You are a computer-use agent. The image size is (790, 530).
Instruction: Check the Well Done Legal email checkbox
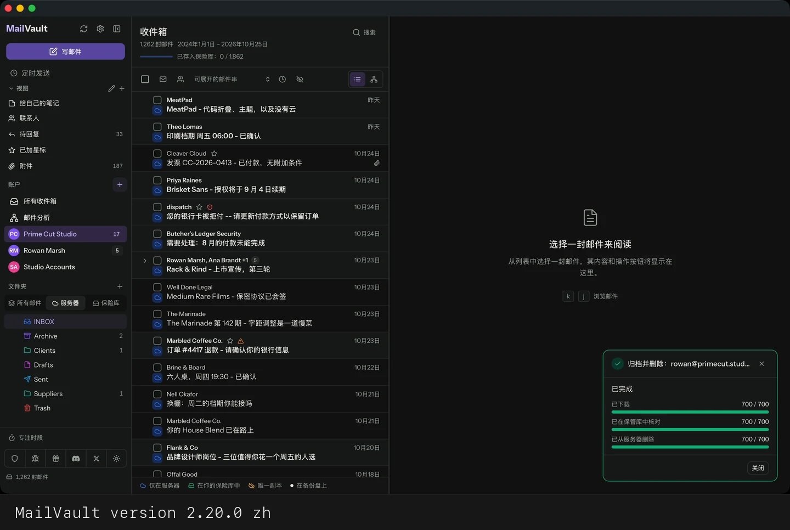pos(157,287)
